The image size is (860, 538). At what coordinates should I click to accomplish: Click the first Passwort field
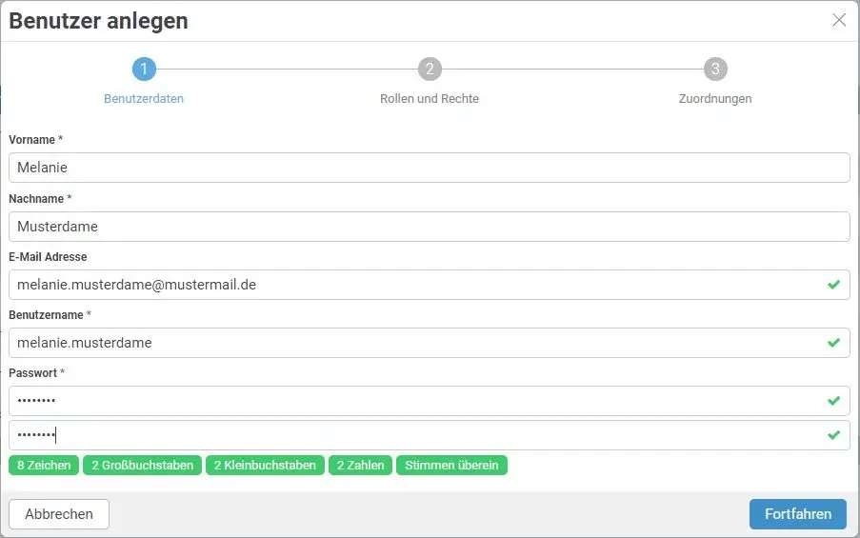pos(430,400)
